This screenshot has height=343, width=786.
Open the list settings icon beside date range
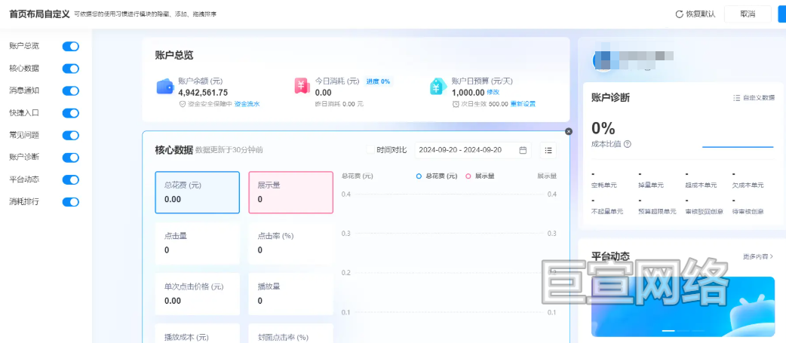(548, 150)
